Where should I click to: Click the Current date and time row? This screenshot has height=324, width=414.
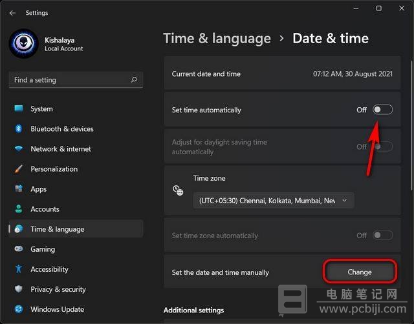[282, 74]
